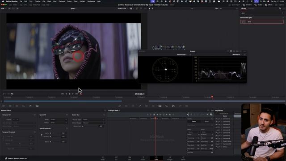Image resolution: width=286 pixels, height=161 pixels.
Task: Open the Tracker palette icon
Action: (x=153, y=106)
